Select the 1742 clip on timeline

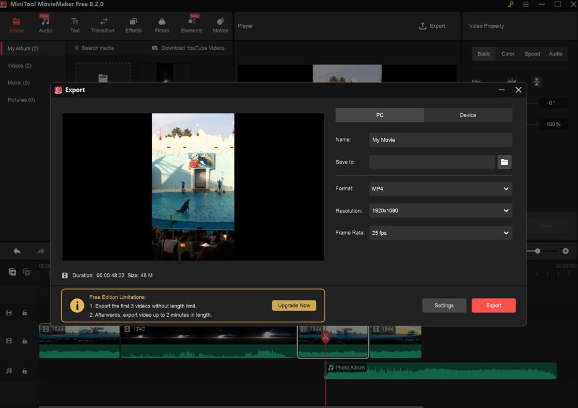[209, 342]
